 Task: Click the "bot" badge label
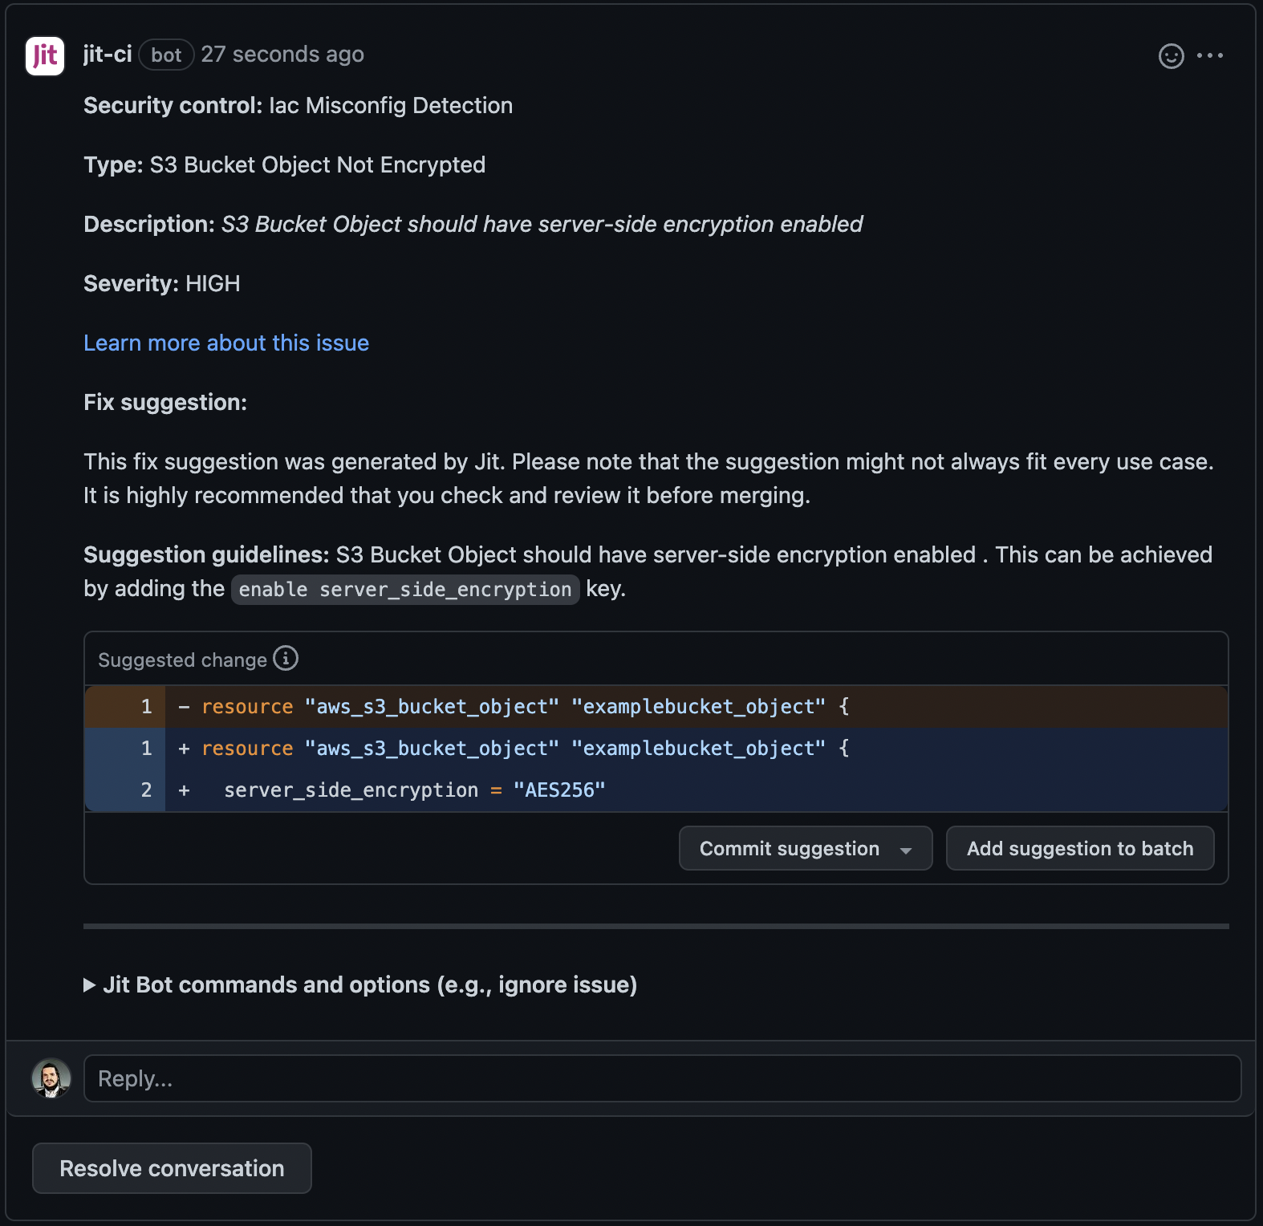point(166,55)
